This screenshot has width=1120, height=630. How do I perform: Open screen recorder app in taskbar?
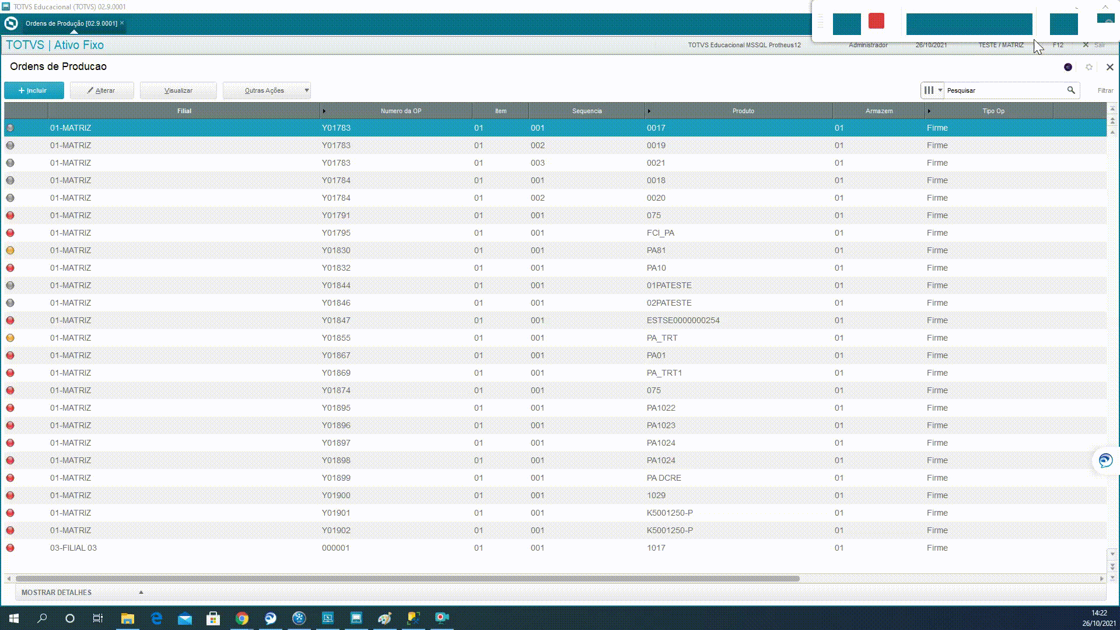tap(442, 618)
